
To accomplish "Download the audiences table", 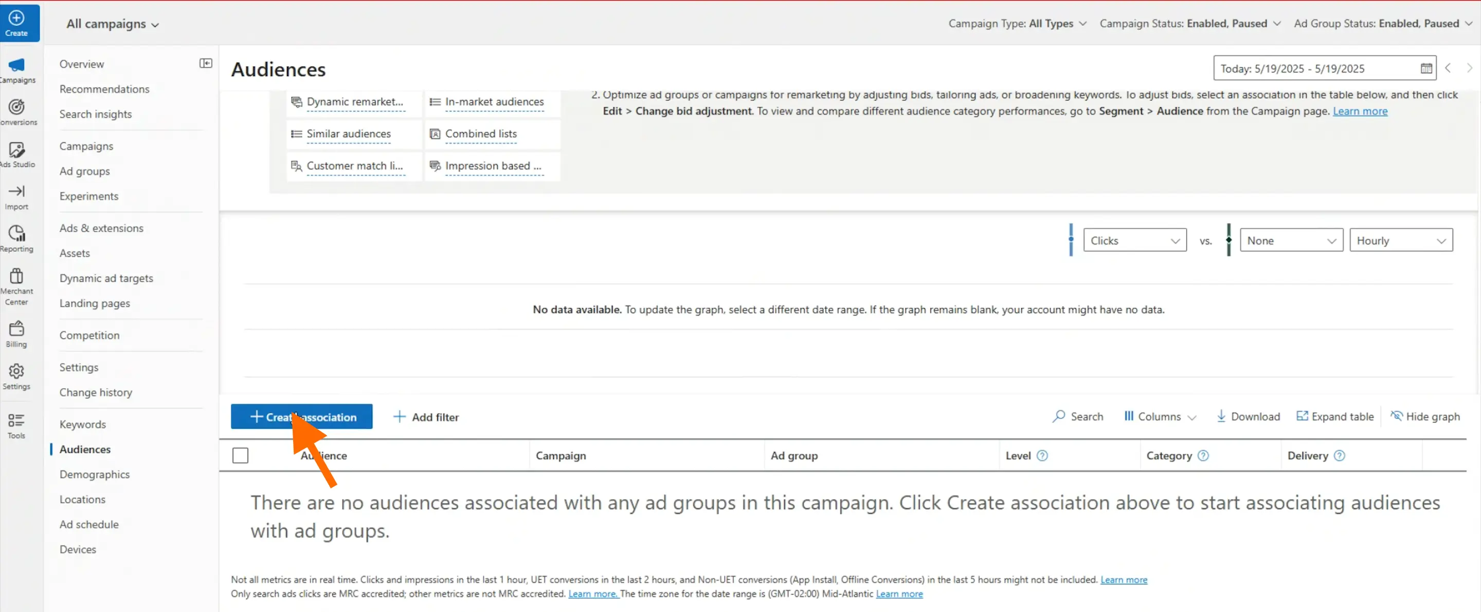I will pos(1248,416).
